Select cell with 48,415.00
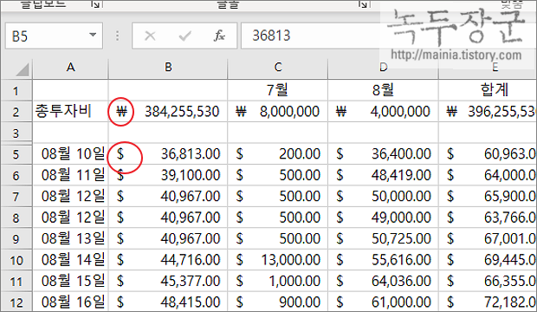537x312 pixels. coord(168,302)
